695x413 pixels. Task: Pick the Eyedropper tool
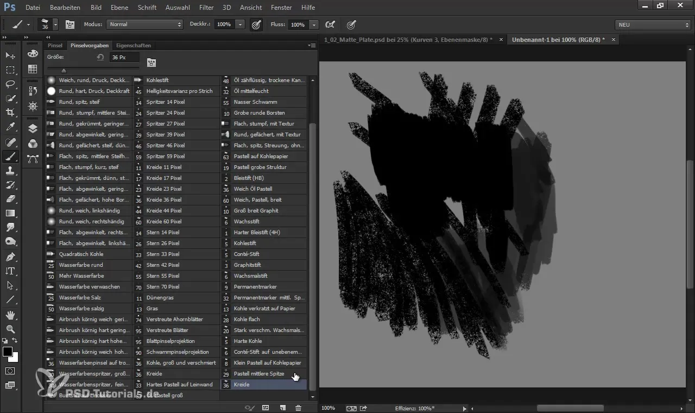coord(10,127)
